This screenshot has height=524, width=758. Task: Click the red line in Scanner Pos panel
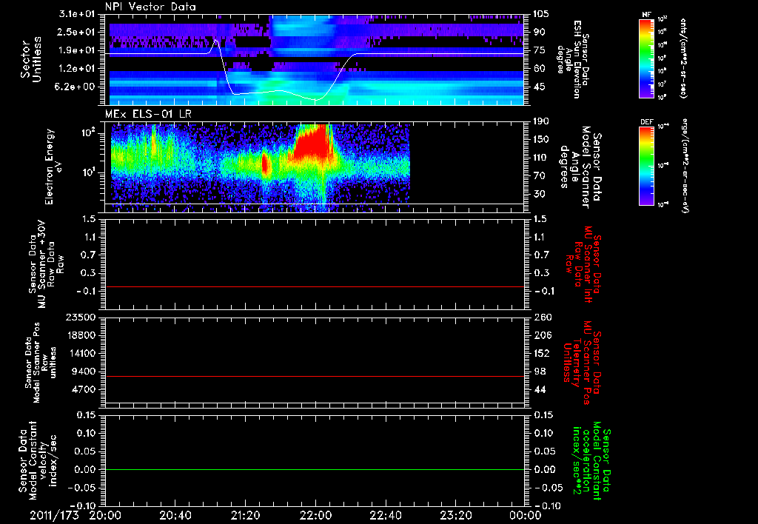(x=314, y=376)
